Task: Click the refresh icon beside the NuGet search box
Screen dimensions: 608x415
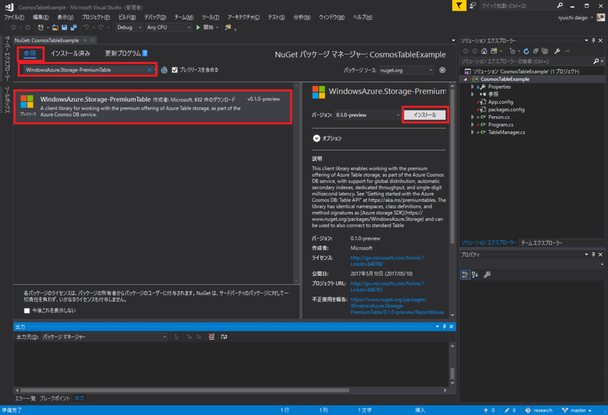Action: point(164,70)
